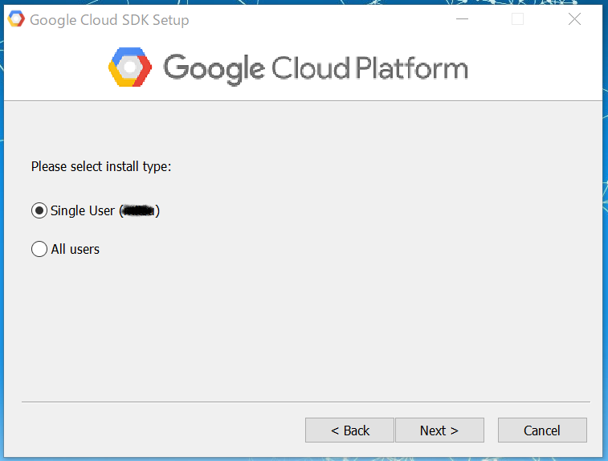The width and height of the screenshot is (608, 461).
Task: Click the Google Cloud icon in title bar
Action: click(x=16, y=19)
